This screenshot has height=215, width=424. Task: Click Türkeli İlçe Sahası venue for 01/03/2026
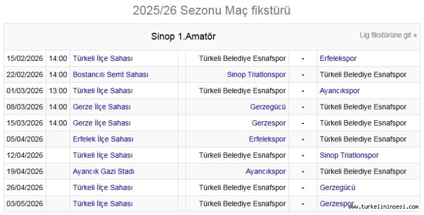pyautogui.click(x=102, y=91)
